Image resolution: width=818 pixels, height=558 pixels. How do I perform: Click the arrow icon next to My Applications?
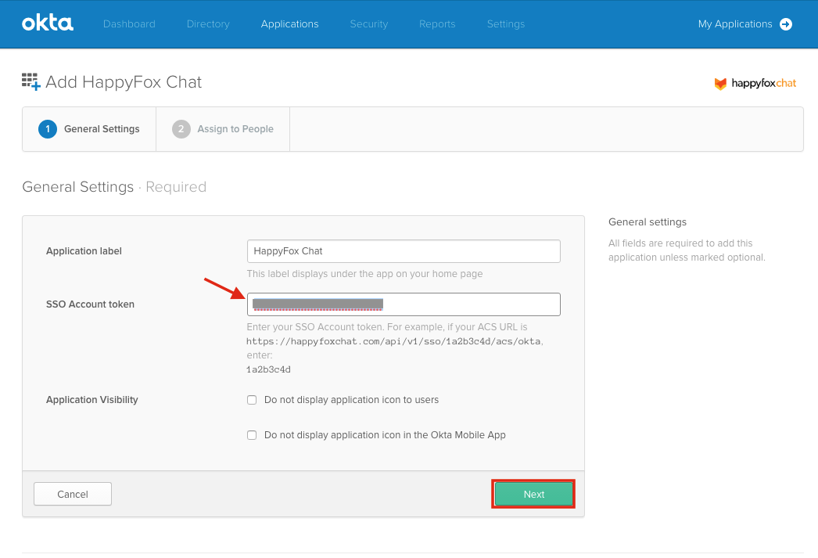tap(786, 24)
